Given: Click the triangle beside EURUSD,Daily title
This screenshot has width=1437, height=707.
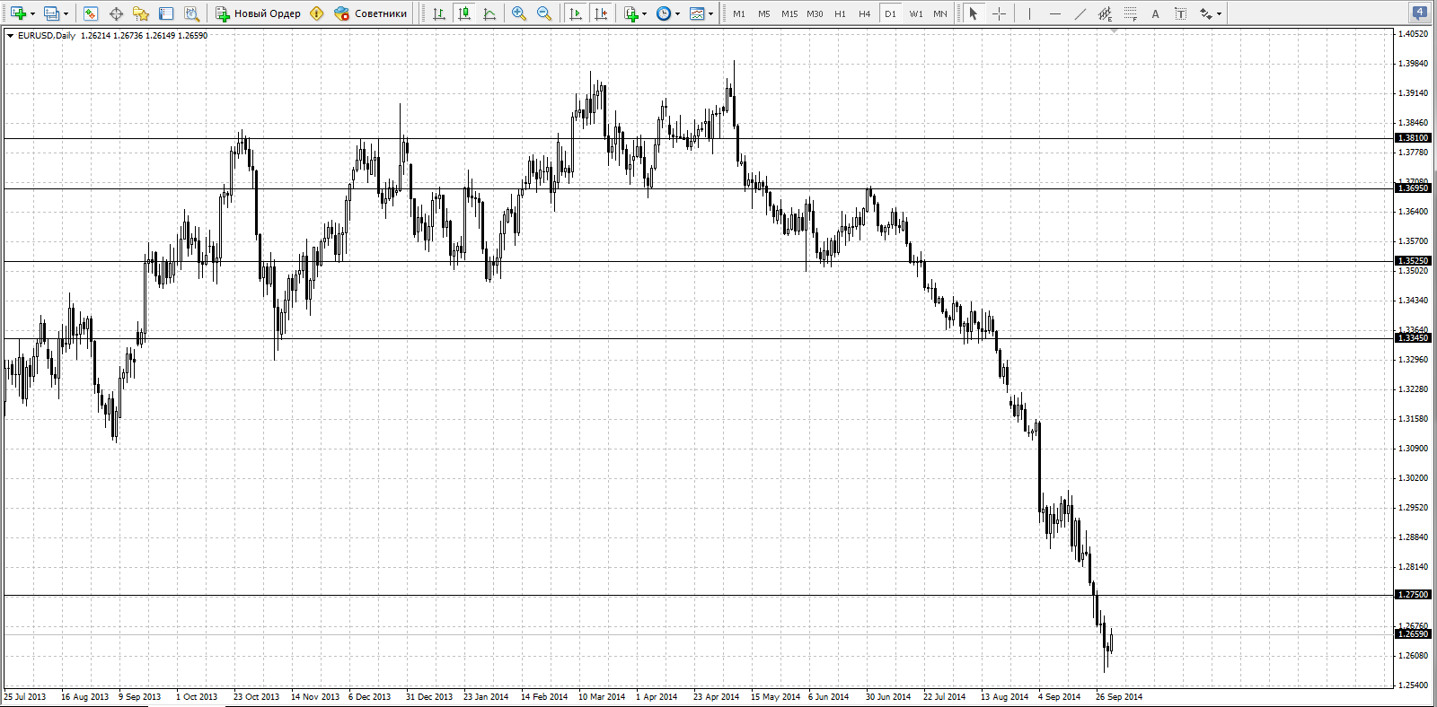Looking at the screenshot, I should pyautogui.click(x=10, y=36).
